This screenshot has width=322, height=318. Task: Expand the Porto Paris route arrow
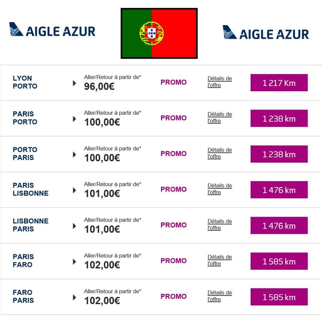tap(74, 155)
